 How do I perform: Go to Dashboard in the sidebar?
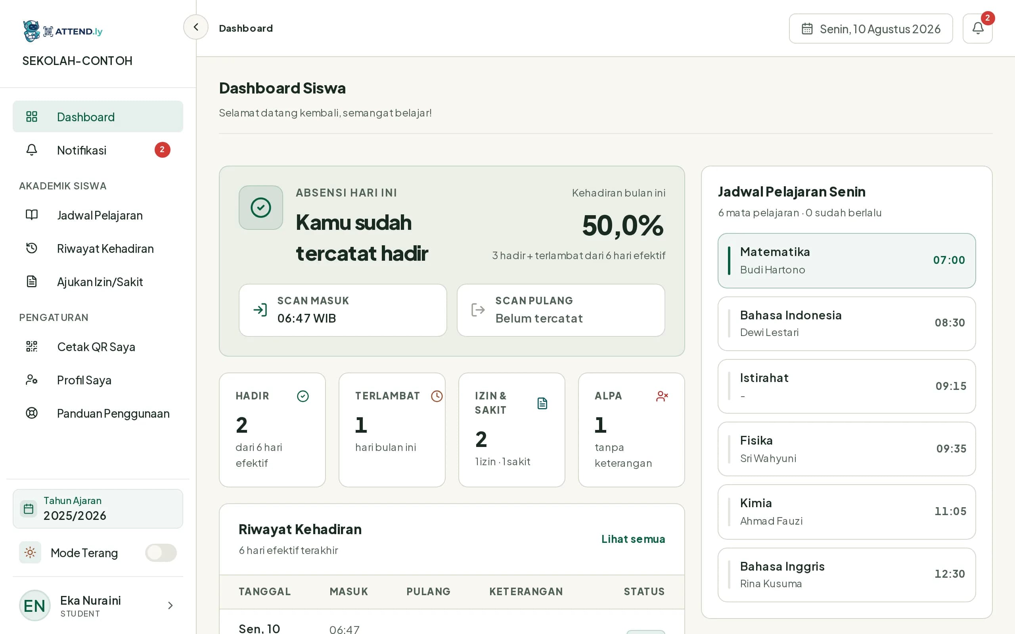pyautogui.click(x=98, y=116)
